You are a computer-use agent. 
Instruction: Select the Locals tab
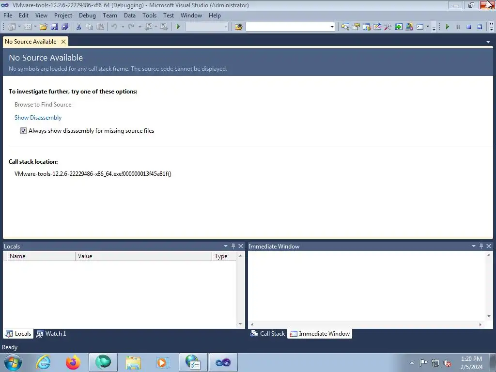pyautogui.click(x=18, y=333)
